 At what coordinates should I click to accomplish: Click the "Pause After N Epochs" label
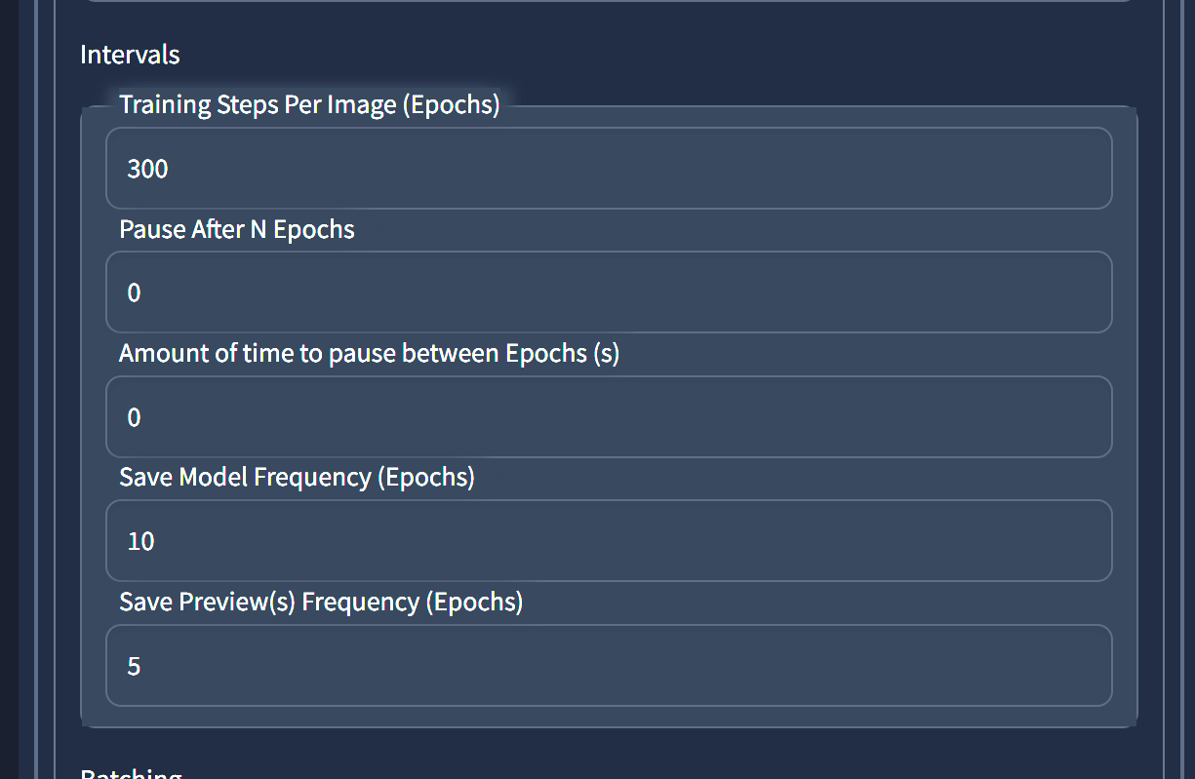click(x=237, y=229)
